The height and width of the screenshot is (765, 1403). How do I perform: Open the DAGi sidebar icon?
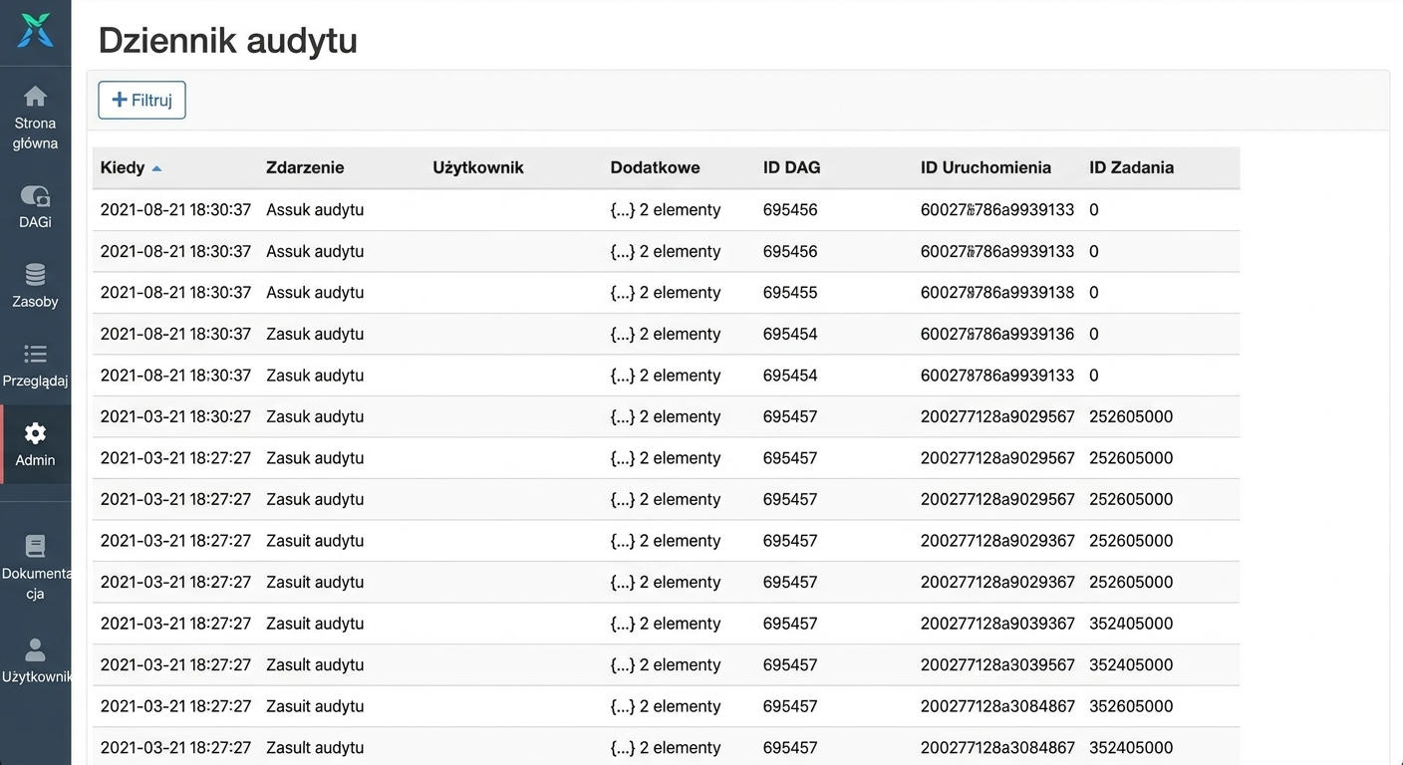pos(35,195)
